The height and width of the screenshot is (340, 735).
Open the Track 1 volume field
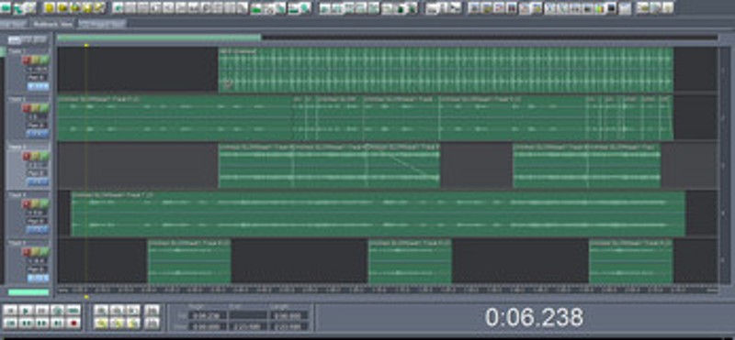tap(38, 70)
